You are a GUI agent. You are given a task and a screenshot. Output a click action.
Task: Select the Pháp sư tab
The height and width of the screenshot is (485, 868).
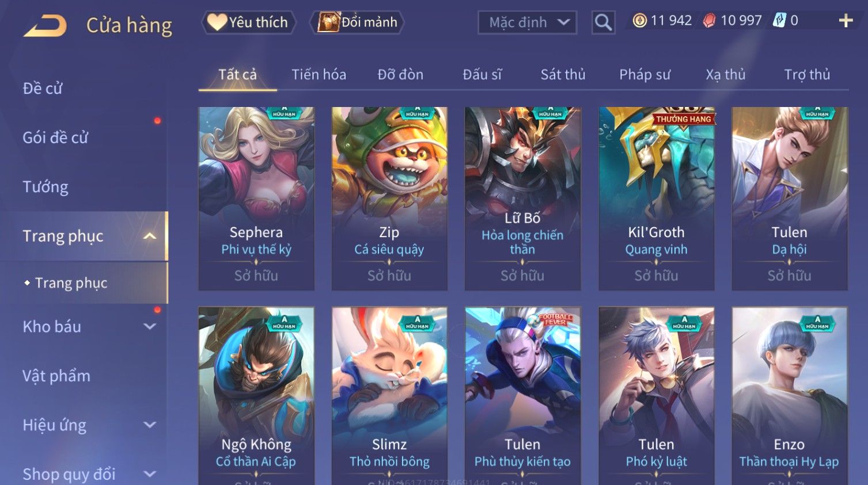(645, 75)
